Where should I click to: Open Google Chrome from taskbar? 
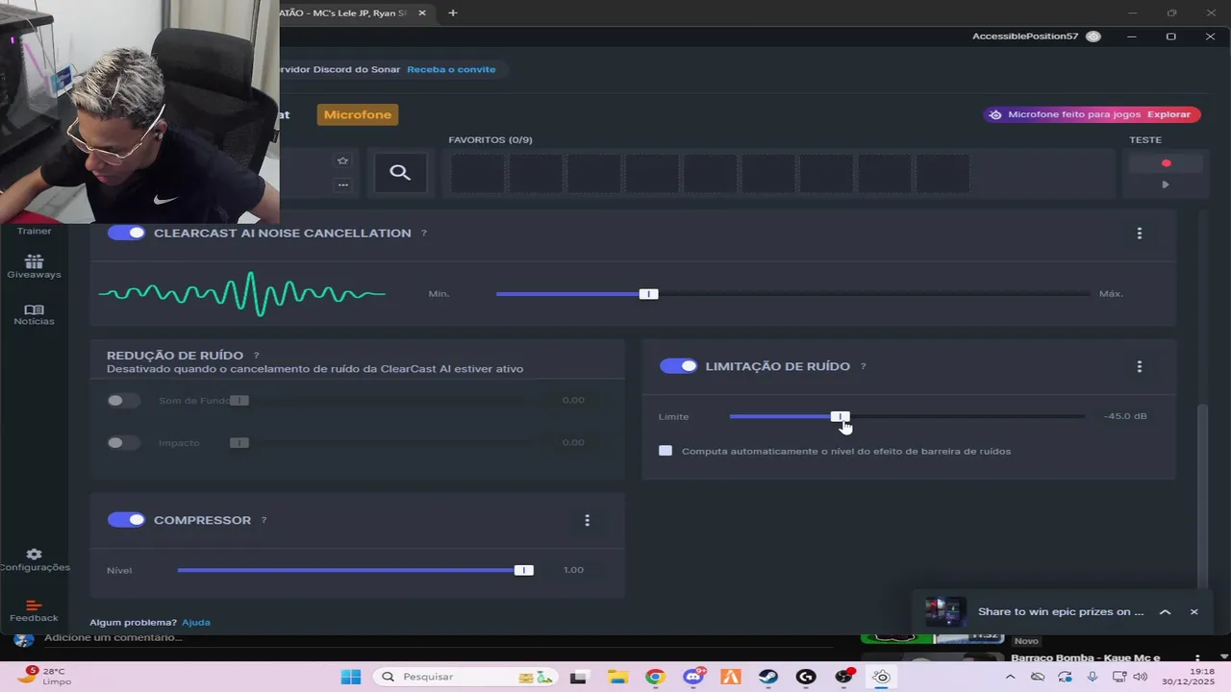point(655,677)
